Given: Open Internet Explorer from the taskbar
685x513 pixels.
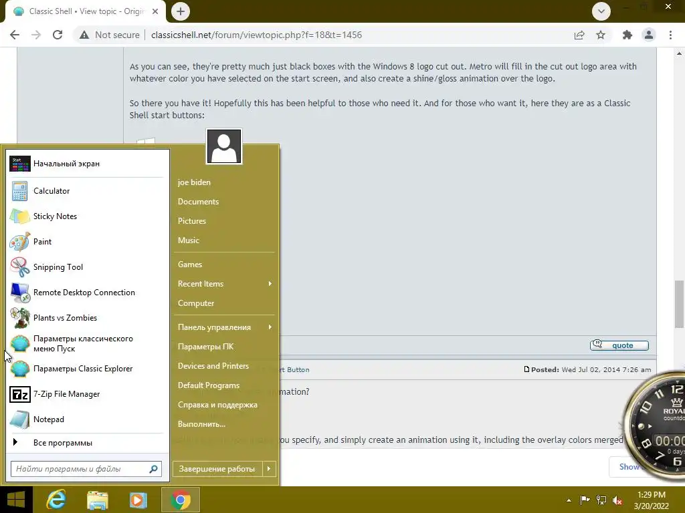Looking at the screenshot, I should [56, 500].
